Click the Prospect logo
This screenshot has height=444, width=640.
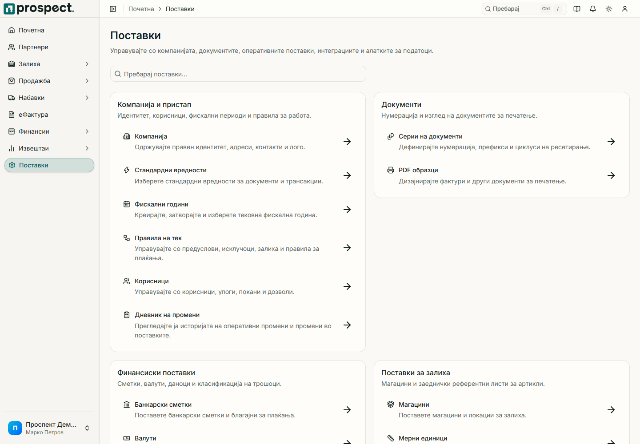point(39,8)
